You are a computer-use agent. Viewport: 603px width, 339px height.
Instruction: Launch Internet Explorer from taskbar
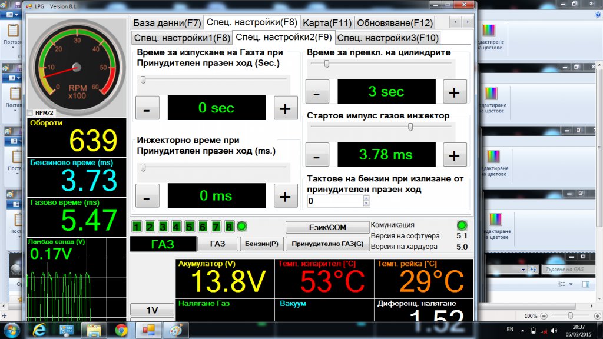coord(39,330)
